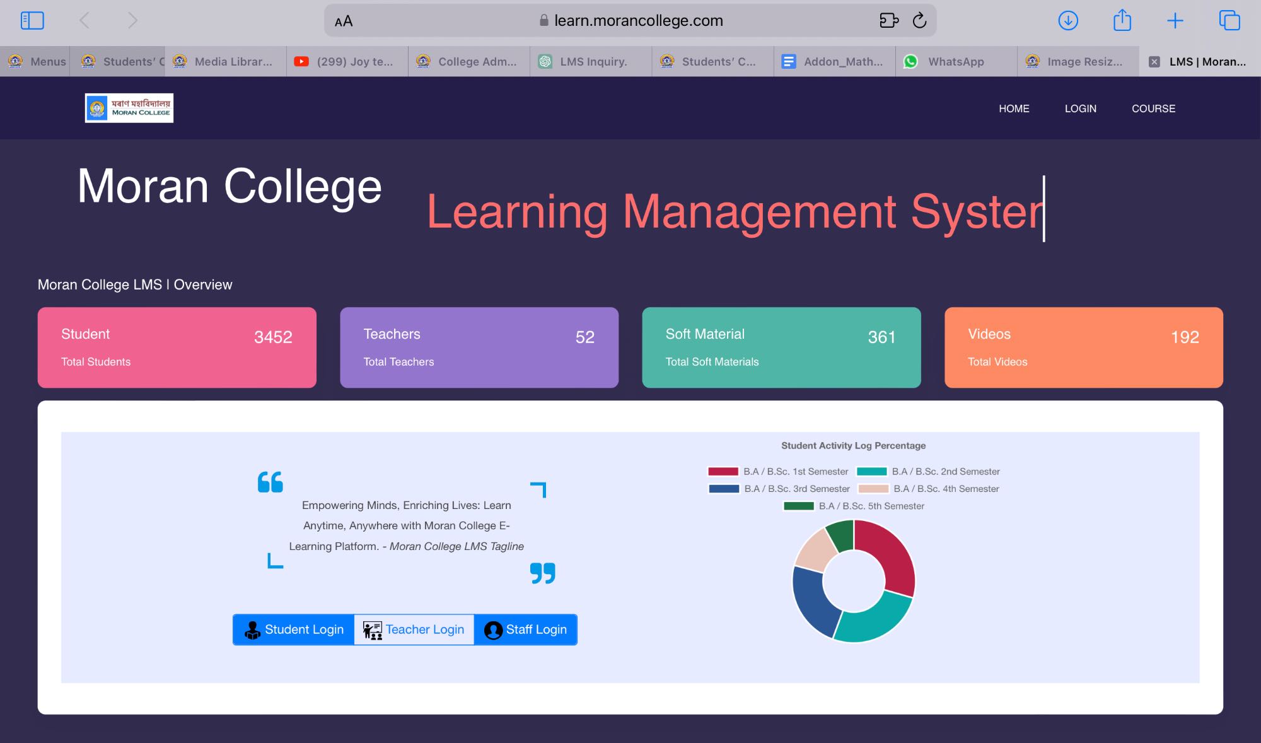
Task: Click the extensions puzzle icon in address bar
Action: pos(889,21)
